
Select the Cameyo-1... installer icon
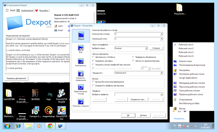coord(35,112)
